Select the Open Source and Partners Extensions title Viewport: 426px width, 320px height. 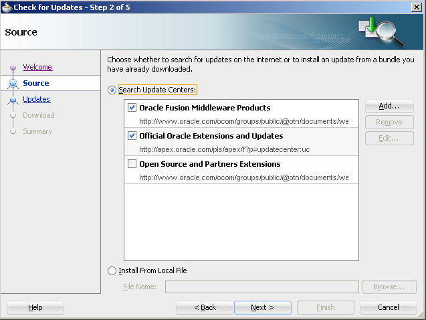pyautogui.click(x=210, y=164)
